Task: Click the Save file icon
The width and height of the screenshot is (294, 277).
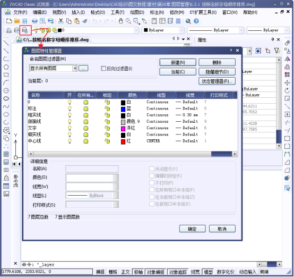Action: coord(25,21)
